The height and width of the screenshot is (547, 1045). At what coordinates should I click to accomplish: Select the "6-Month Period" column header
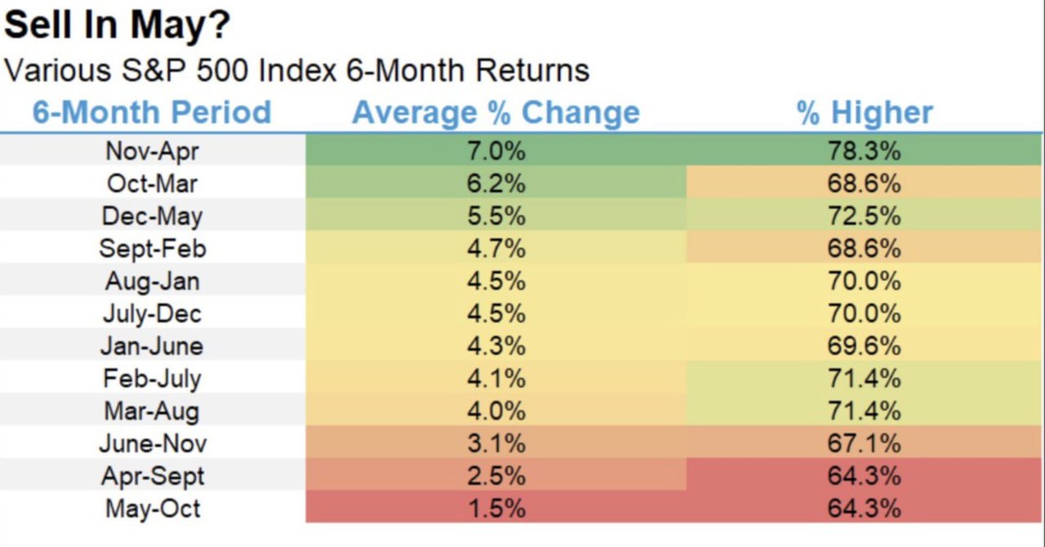(x=152, y=113)
